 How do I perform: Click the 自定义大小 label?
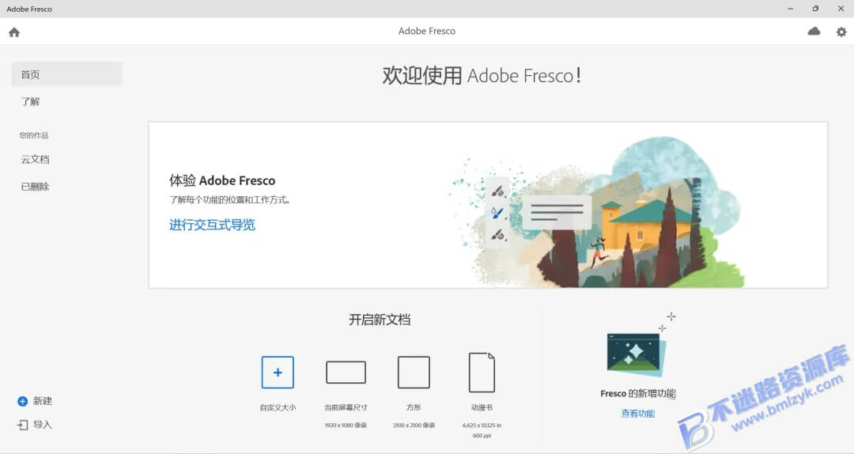278,407
